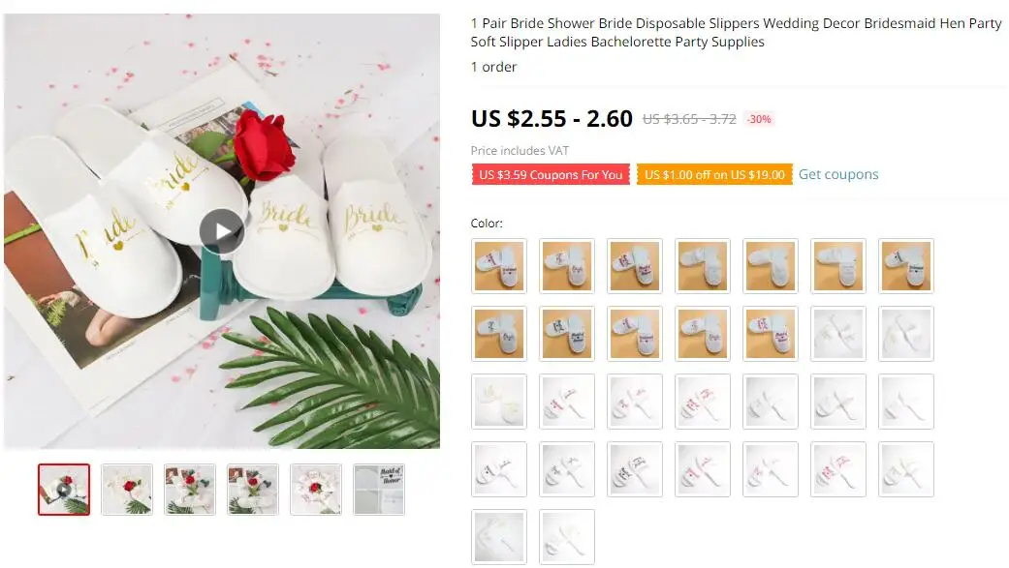Click the US $1.00 off on US $19.00 coupon
This screenshot has width=1009, height=568.
[714, 175]
